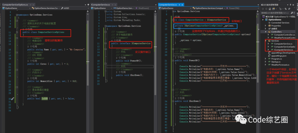The height and width of the screenshot is (133, 298).
Task: Open left pane document list arrow
Action: (x=85, y=5)
